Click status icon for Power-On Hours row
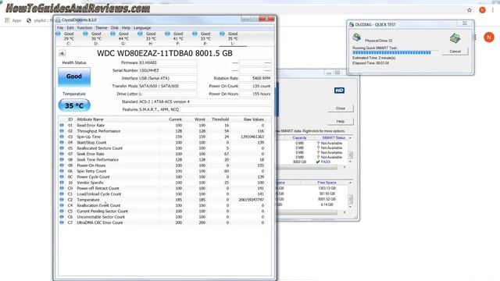 (x=62, y=165)
